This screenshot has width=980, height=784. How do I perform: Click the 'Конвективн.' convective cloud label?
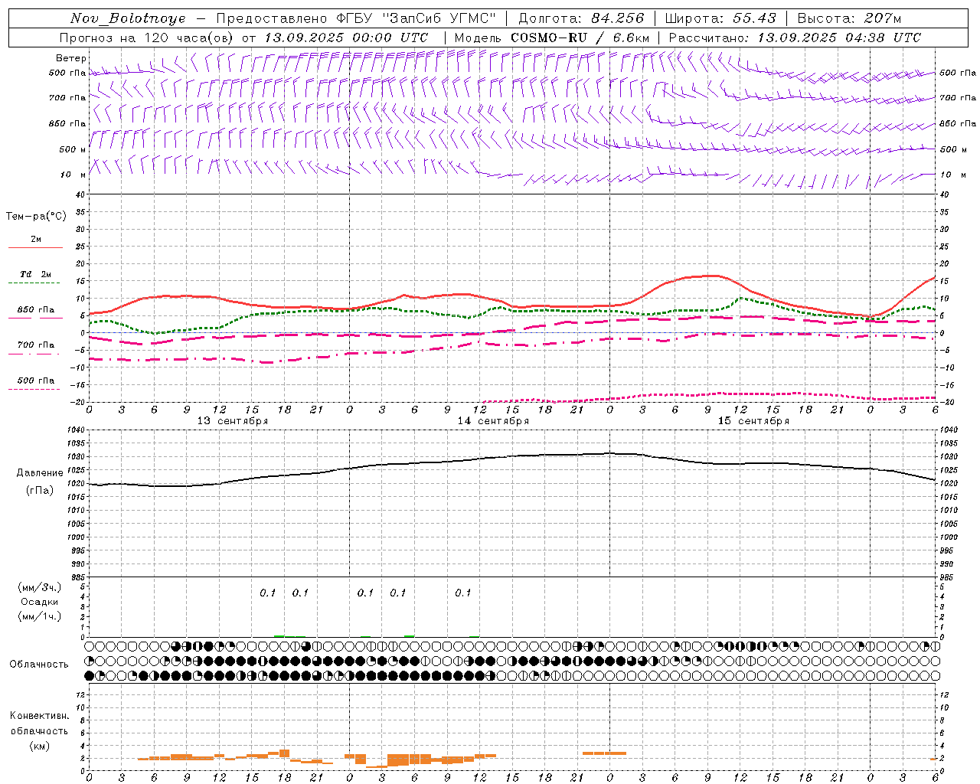[39, 716]
